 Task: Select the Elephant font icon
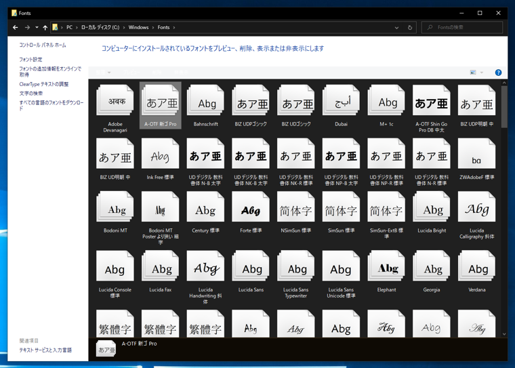(386, 266)
